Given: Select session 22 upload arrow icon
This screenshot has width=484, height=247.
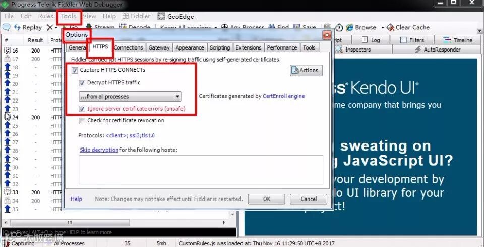Looking at the screenshot, I should (x=7, y=100).
